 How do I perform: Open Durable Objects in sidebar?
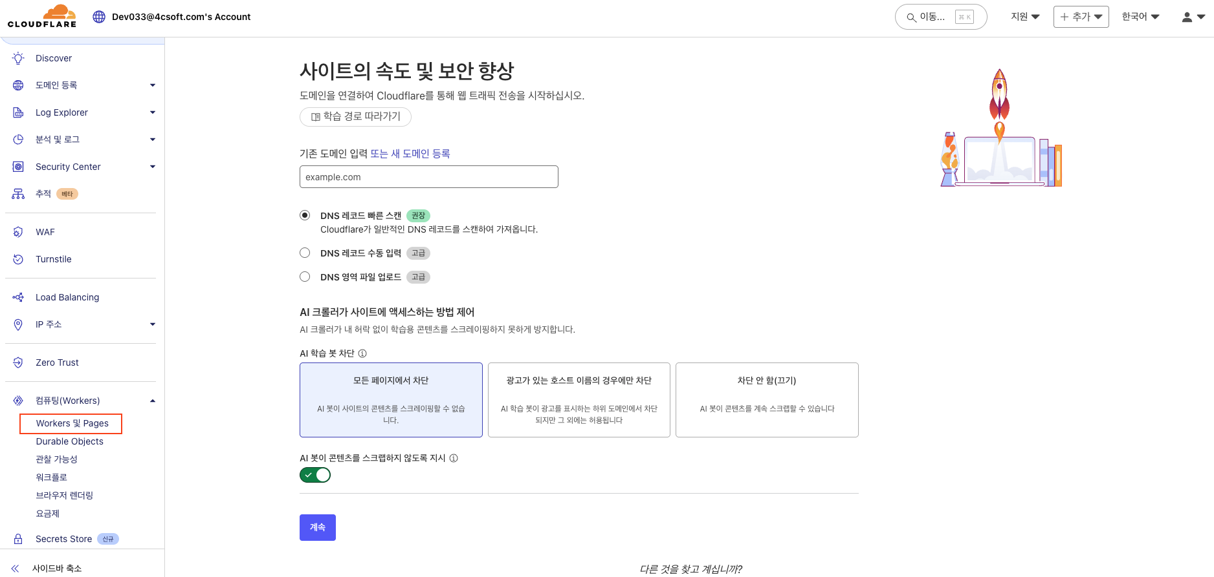pos(70,441)
